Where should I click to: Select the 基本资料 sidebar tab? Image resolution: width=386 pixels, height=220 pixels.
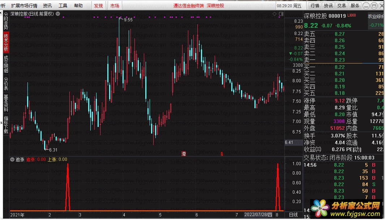point(6,103)
